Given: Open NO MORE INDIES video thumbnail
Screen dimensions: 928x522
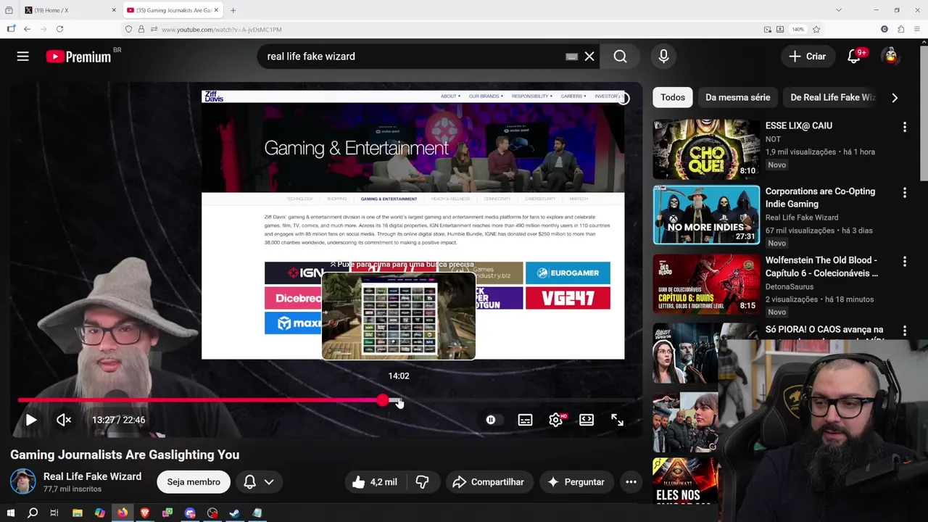Looking at the screenshot, I should 706,215.
